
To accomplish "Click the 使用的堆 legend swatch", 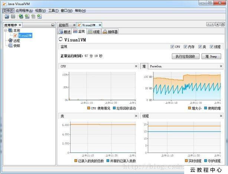I will (206, 108).
